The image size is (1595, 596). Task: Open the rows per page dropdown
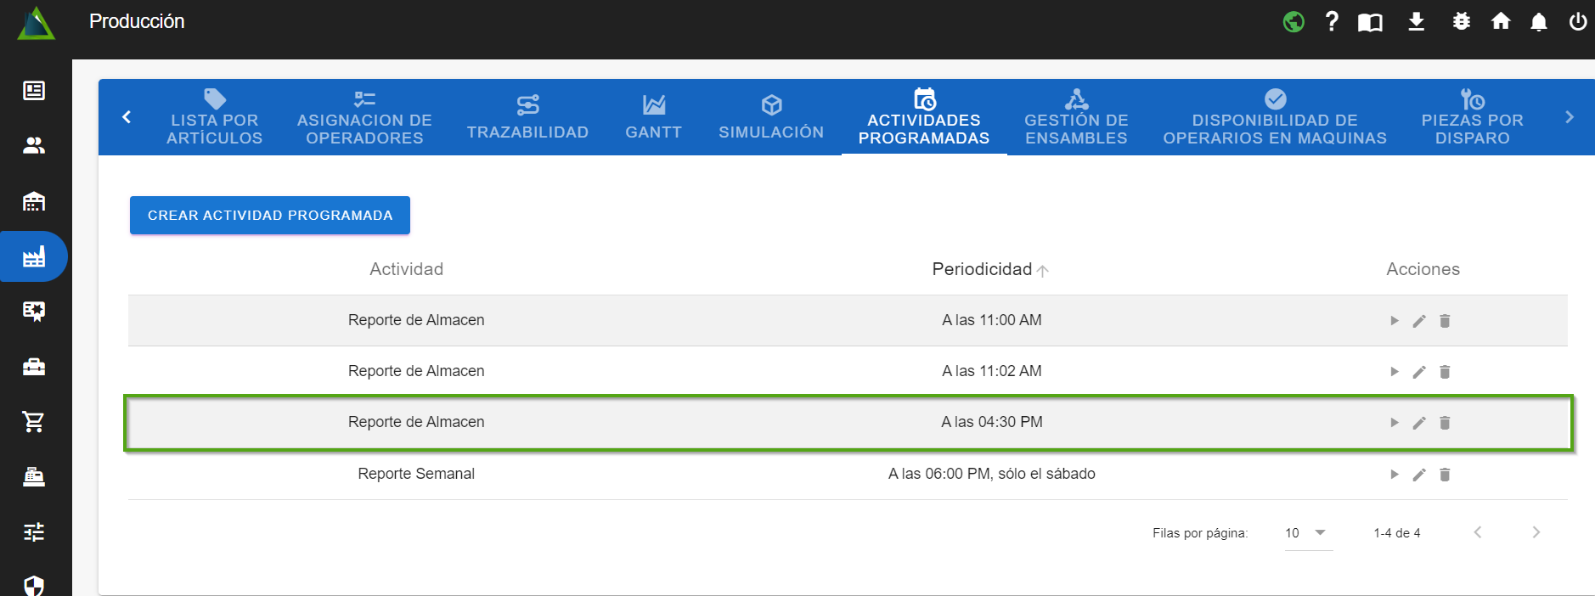(x=1307, y=533)
